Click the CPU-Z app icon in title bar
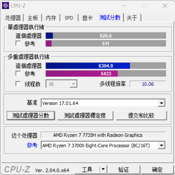175x175 pixels. tap(6, 6)
